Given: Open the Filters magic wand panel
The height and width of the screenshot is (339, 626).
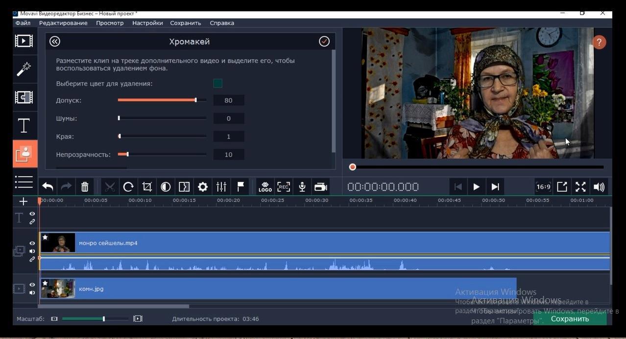Looking at the screenshot, I should pyautogui.click(x=24, y=69).
